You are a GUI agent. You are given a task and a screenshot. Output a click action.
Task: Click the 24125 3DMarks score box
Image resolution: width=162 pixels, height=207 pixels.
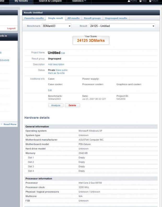(x=91, y=40)
